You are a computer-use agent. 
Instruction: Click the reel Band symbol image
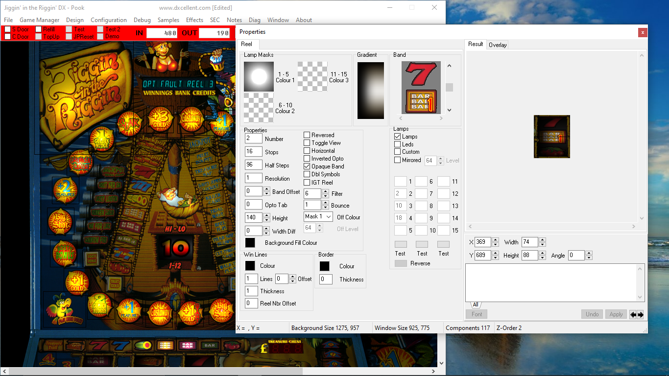(421, 88)
